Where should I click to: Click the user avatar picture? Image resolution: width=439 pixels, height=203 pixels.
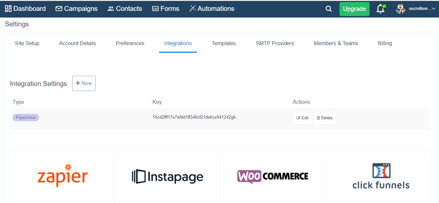coord(401,9)
